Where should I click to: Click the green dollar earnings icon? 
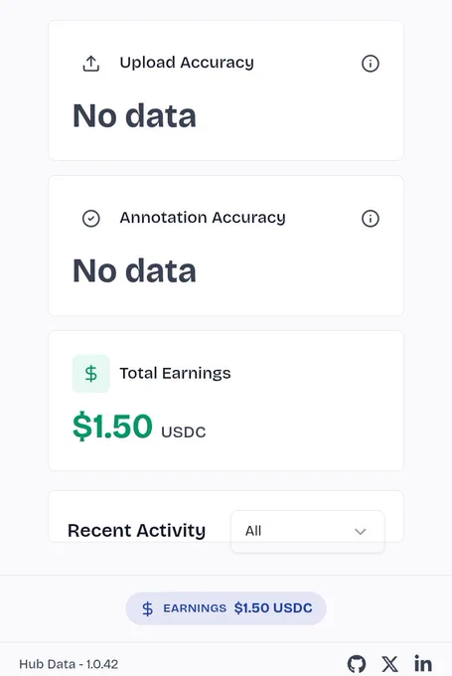click(x=91, y=374)
